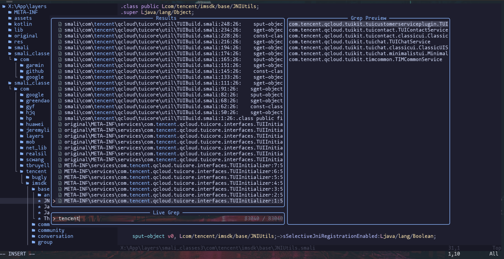Click the folder icon next to lib
Viewport: 504px width, 259px height.
[x=10, y=30]
